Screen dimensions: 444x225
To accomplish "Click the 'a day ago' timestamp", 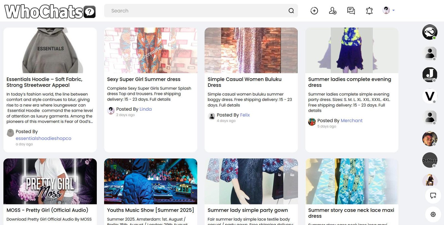I will (x=24, y=144).
